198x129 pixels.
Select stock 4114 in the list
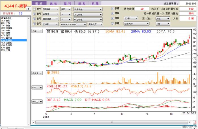click(x=14, y=33)
